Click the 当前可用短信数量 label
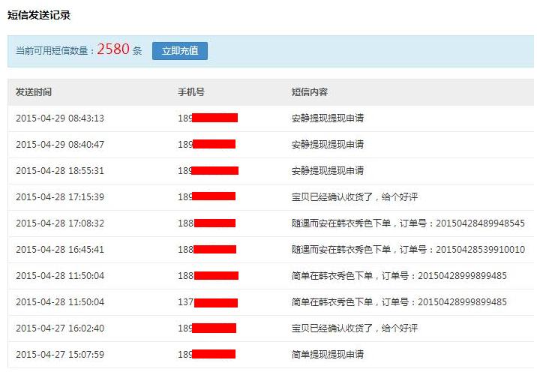The image size is (537, 378). tap(55, 51)
